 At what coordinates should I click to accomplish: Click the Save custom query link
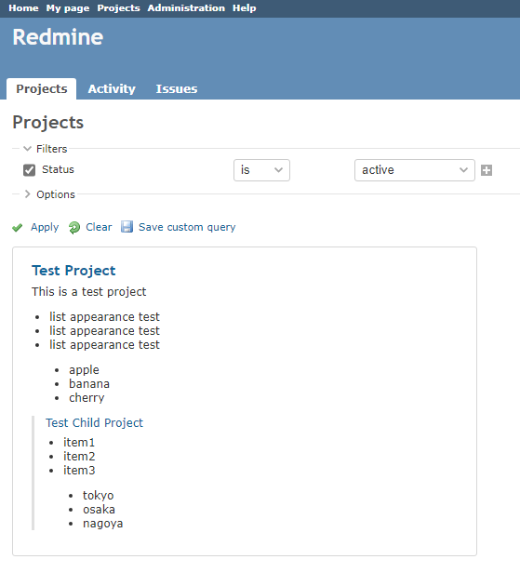pyautogui.click(x=187, y=227)
